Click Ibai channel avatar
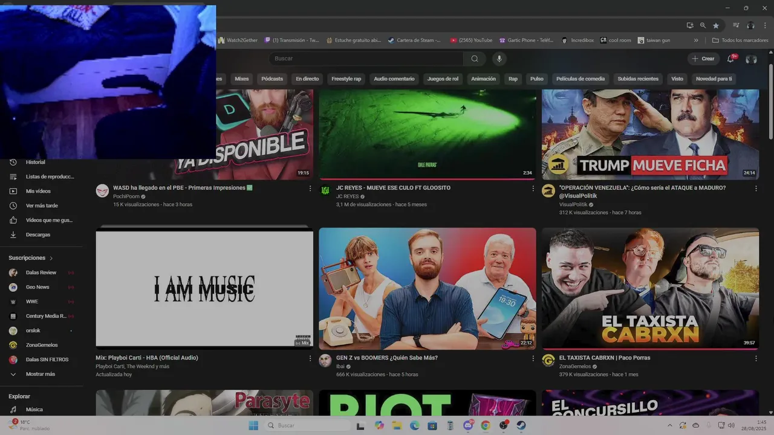The height and width of the screenshot is (435, 774). [325, 361]
